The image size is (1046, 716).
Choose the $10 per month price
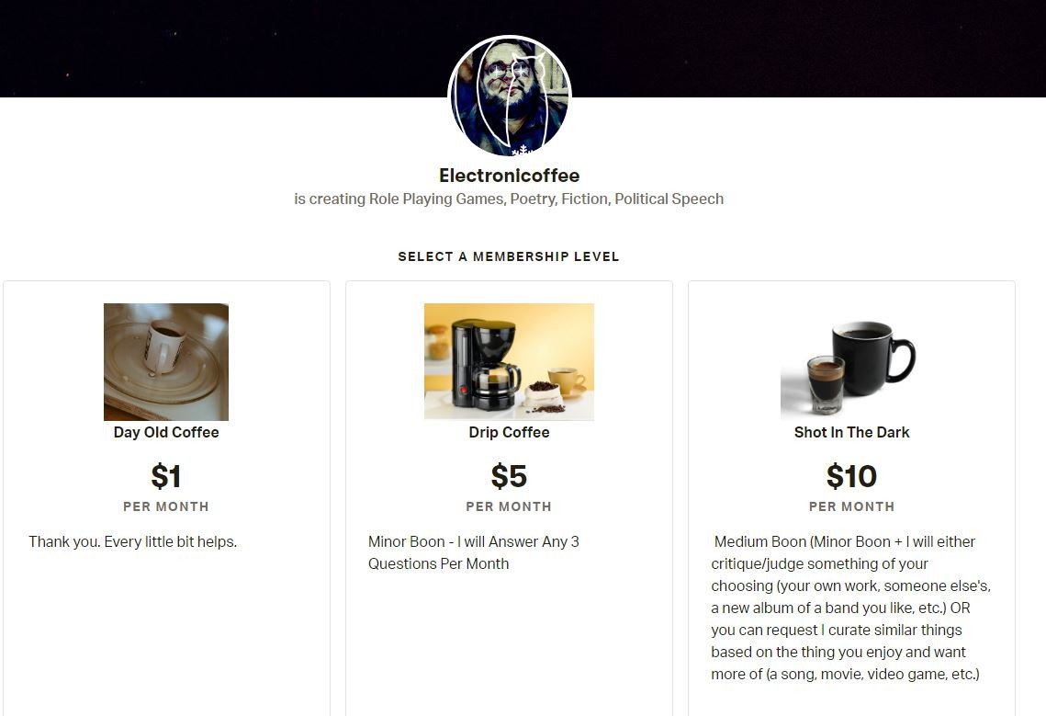pos(852,476)
